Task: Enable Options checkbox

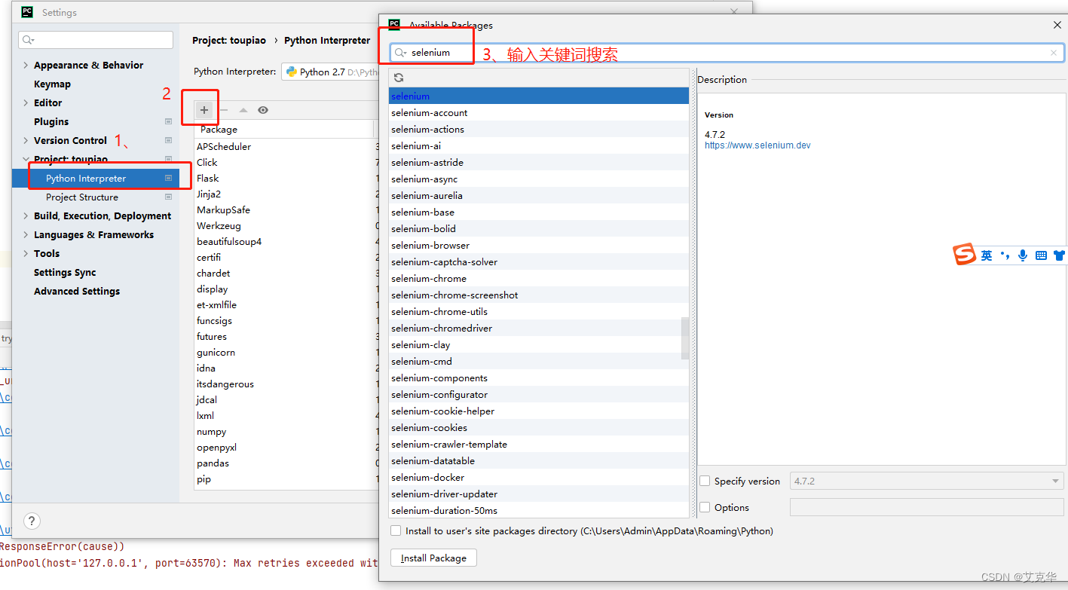Action: (705, 507)
